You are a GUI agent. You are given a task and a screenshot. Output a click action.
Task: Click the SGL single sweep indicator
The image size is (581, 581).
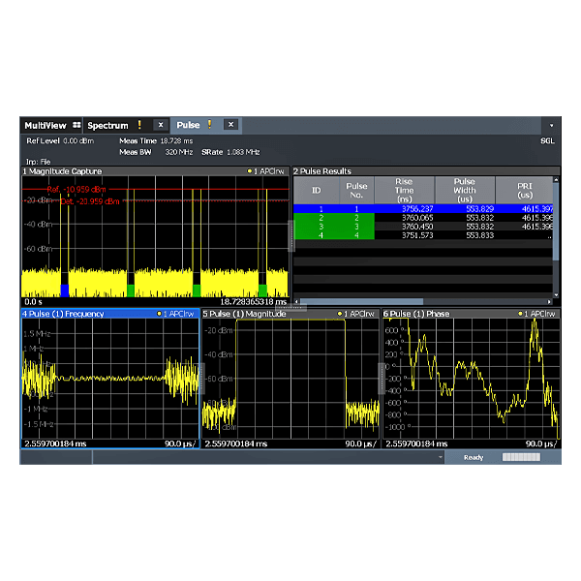tap(547, 141)
